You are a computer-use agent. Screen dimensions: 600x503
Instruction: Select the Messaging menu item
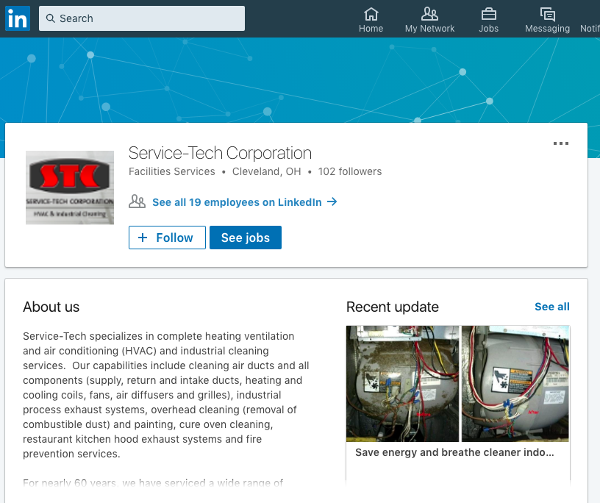(546, 19)
